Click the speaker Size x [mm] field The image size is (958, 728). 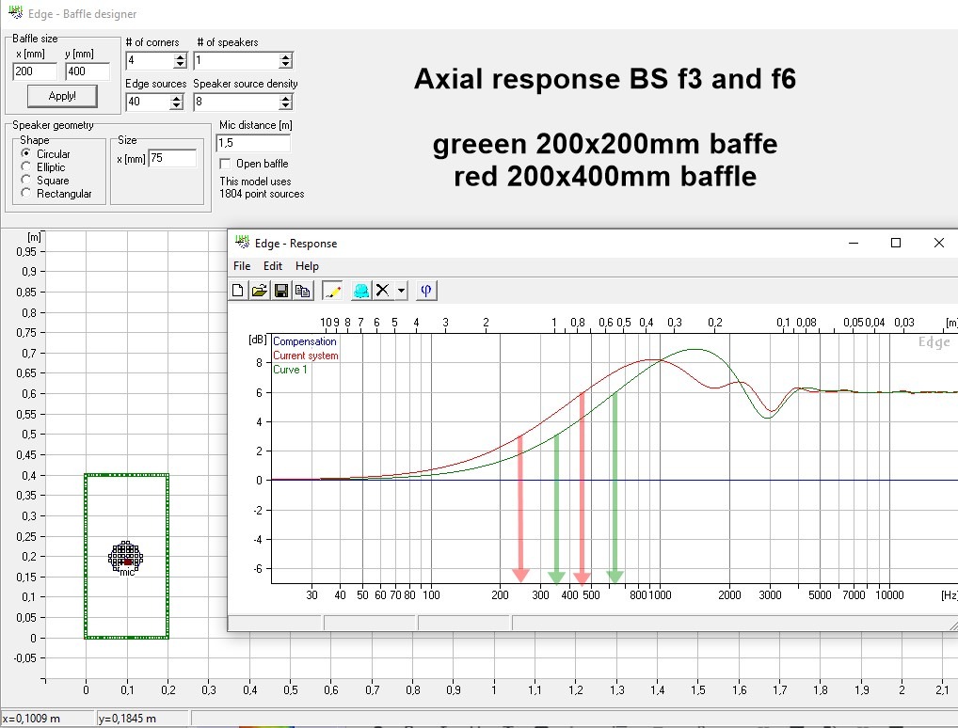pos(172,158)
